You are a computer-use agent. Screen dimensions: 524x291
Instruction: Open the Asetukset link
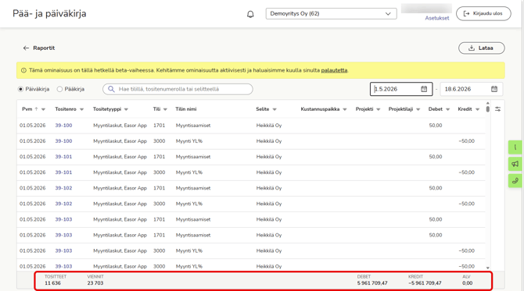pos(436,18)
